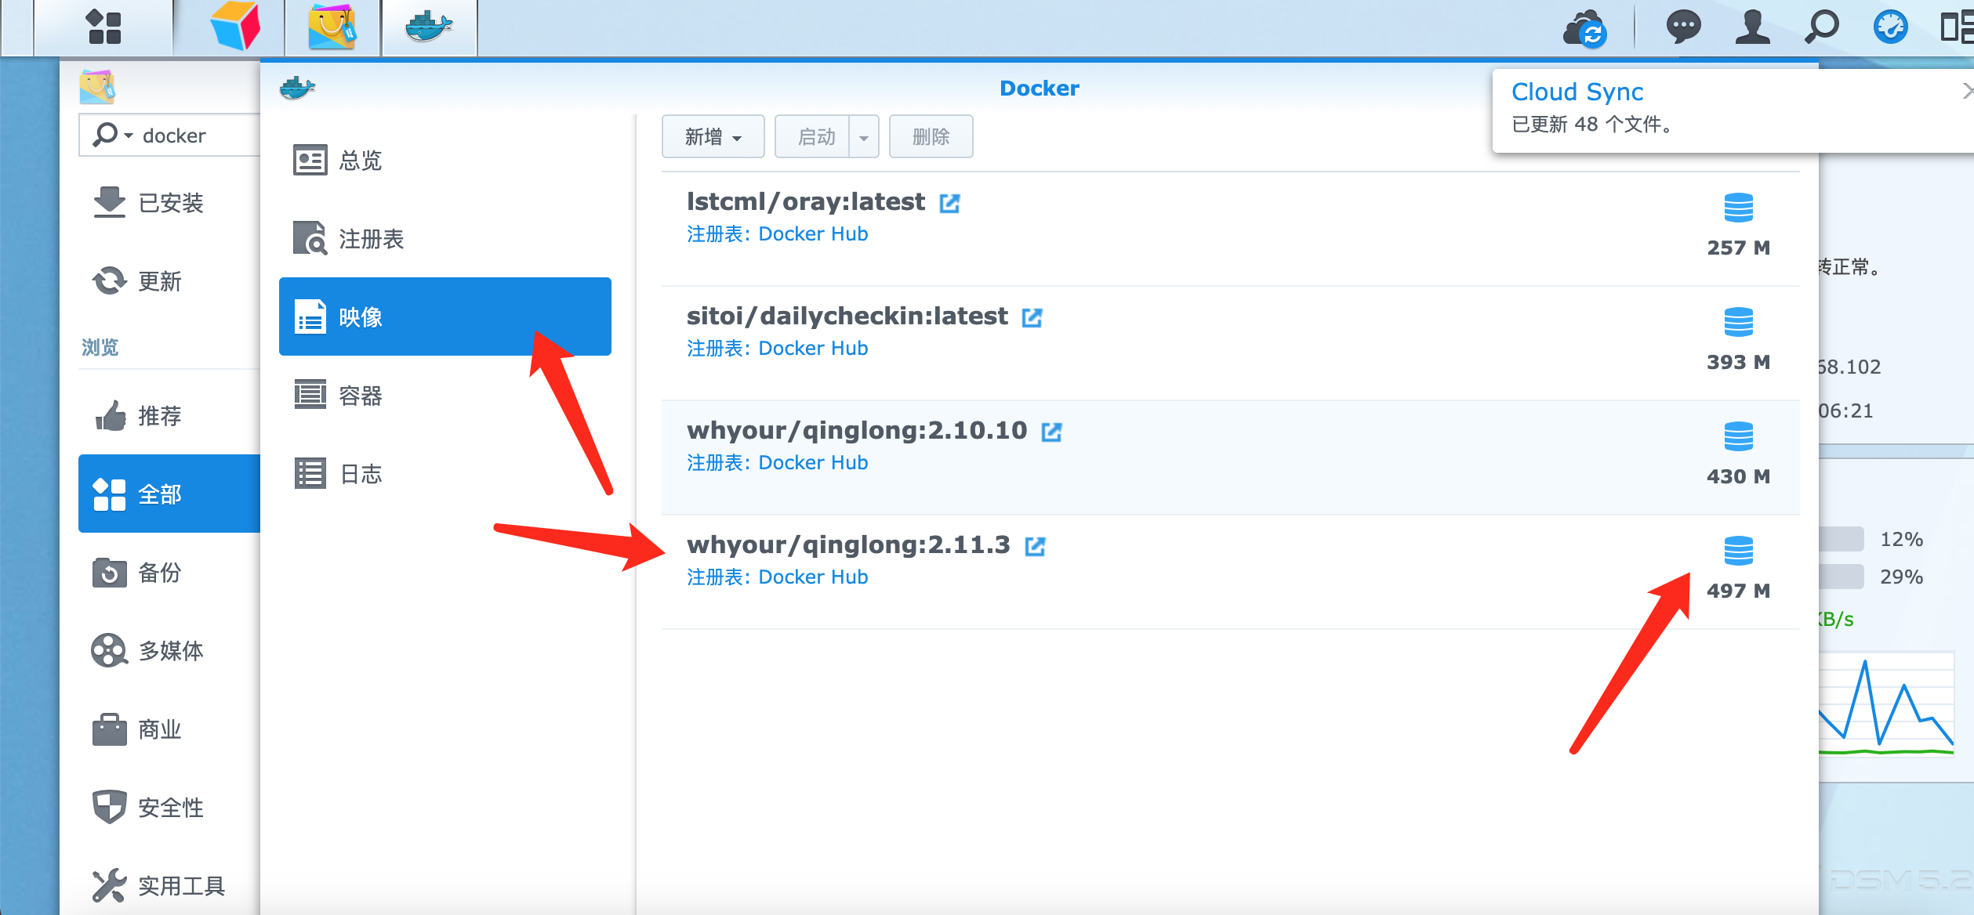Close the Cloud Sync notification popup

1967,91
